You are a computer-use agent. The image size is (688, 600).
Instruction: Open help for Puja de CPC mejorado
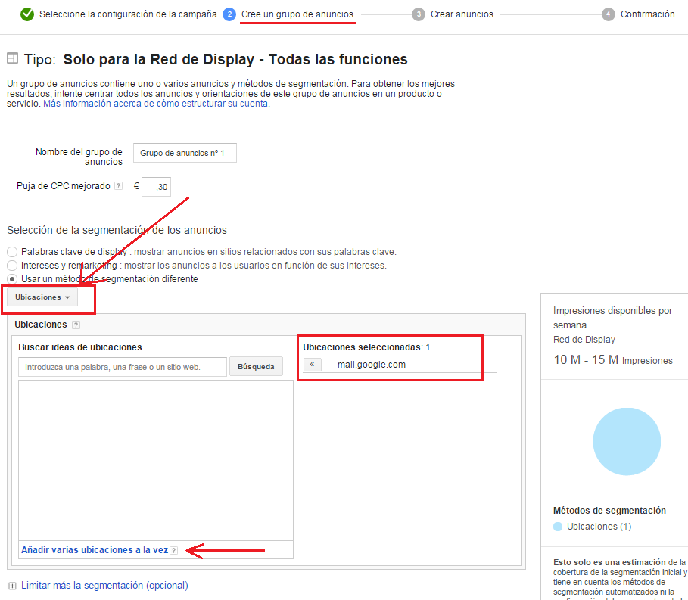[118, 186]
